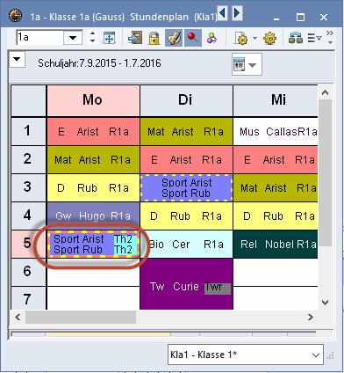Click the import lesson arrow icon
The image size is (344, 373).
pyautogui.click(x=135, y=38)
